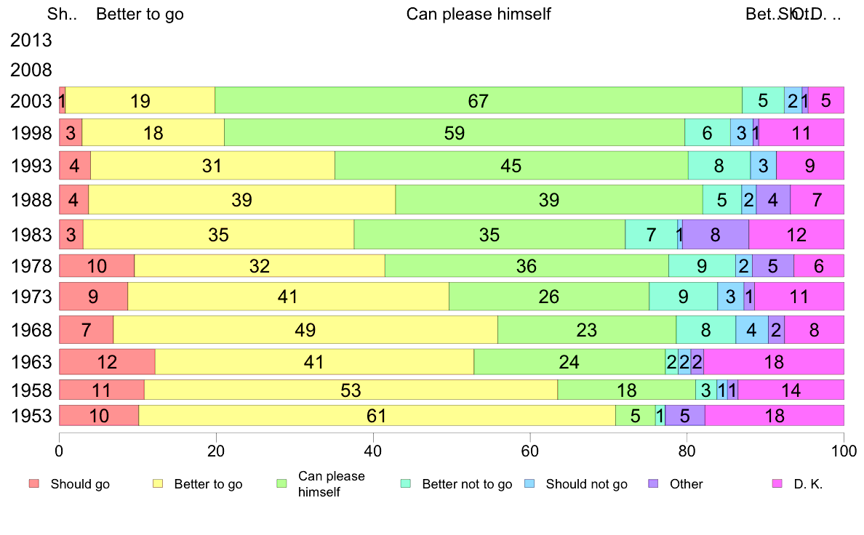Click the 67 green segment in 2003 bar
The width and height of the screenshot is (864, 535).
tap(479, 100)
